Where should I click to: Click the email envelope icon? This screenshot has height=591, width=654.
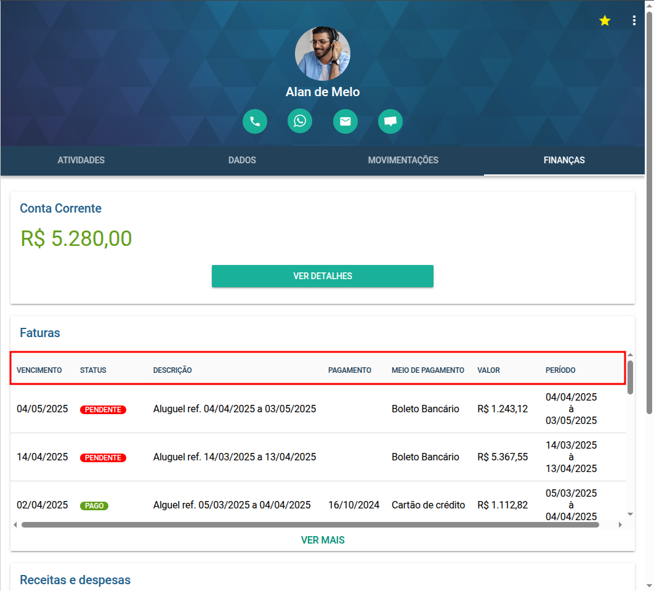pyautogui.click(x=345, y=121)
